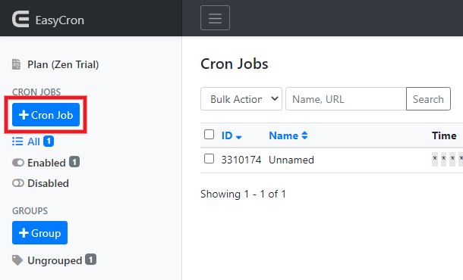
Task: Check the box for job 3310174
Action: coord(209,159)
